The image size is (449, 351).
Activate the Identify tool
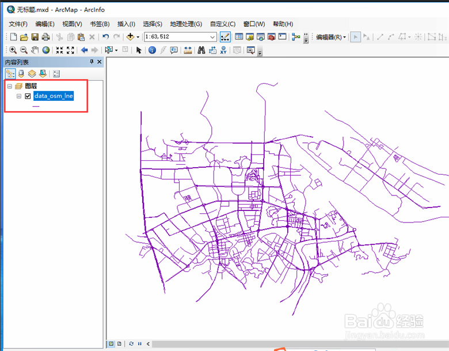coord(153,50)
